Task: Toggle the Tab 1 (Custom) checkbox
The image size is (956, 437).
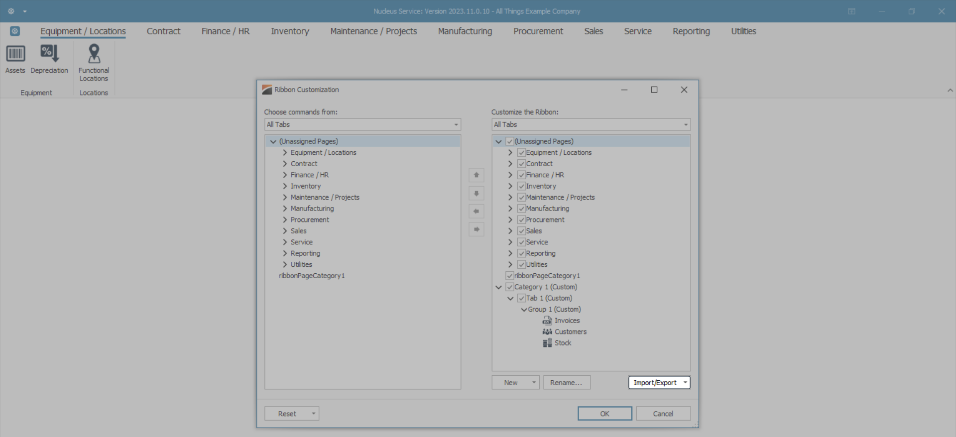Action: (x=521, y=298)
